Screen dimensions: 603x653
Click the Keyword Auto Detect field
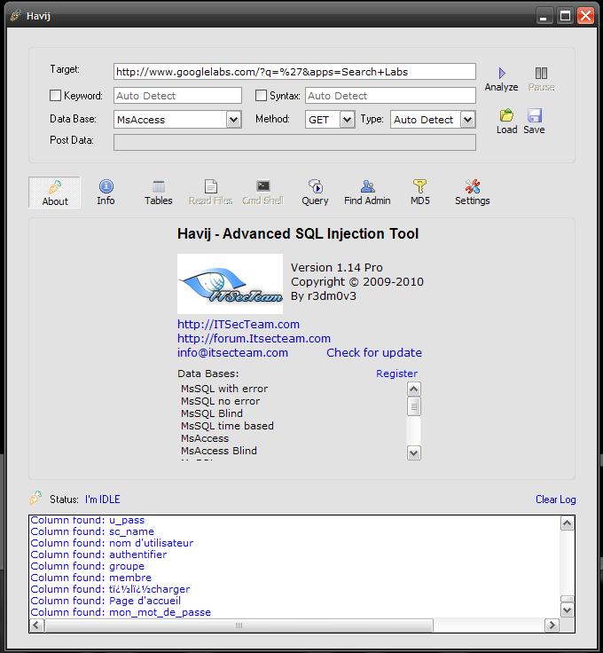(x=177, y=96)
